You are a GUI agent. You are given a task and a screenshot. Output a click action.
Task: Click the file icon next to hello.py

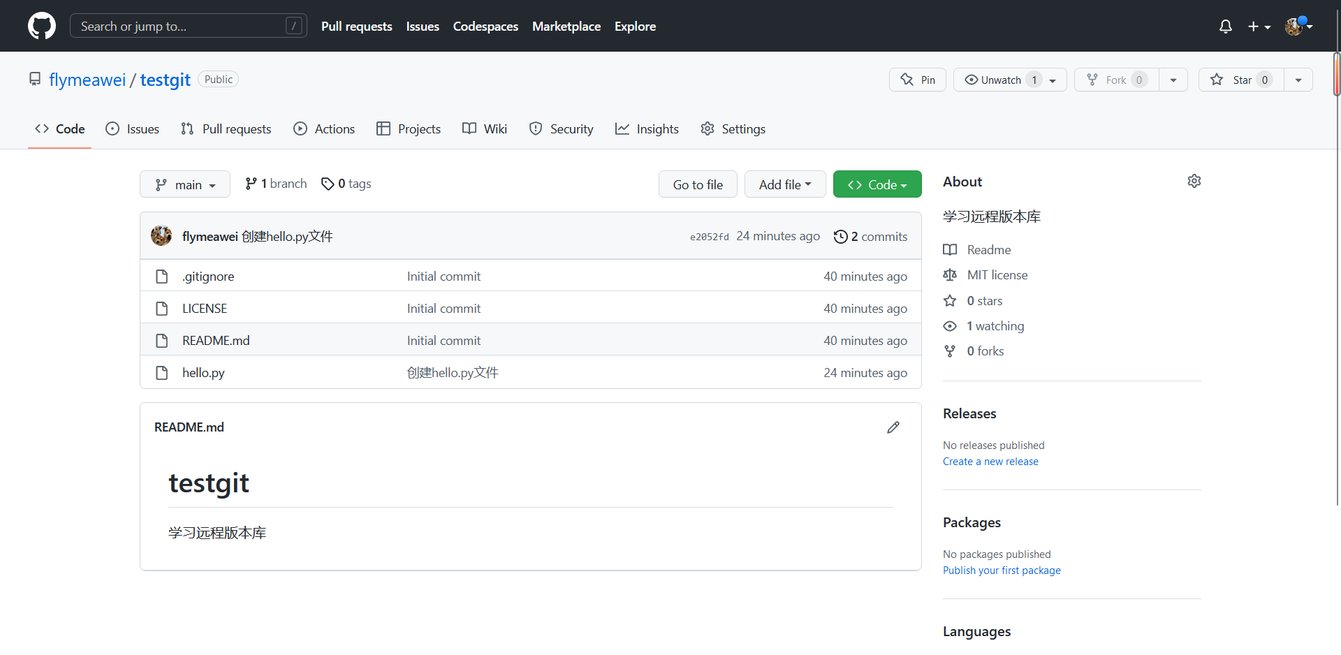click(162, 373)
